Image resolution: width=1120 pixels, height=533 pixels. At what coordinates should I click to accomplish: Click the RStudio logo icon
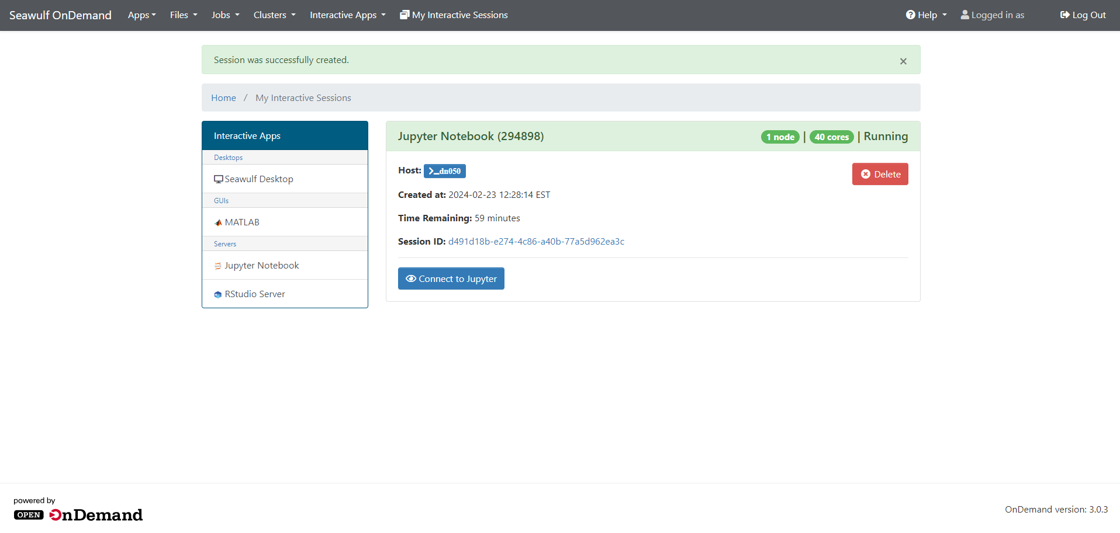[x=218, y=295]
